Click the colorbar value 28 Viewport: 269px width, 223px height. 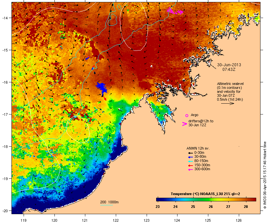246,207
